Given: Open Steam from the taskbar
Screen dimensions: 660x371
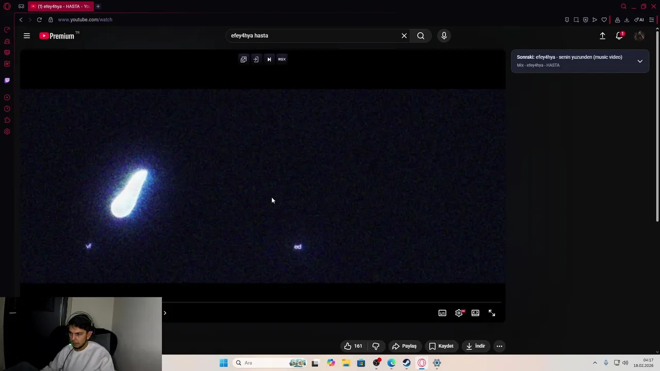Looking at the screenshot, I should point(406,363).
